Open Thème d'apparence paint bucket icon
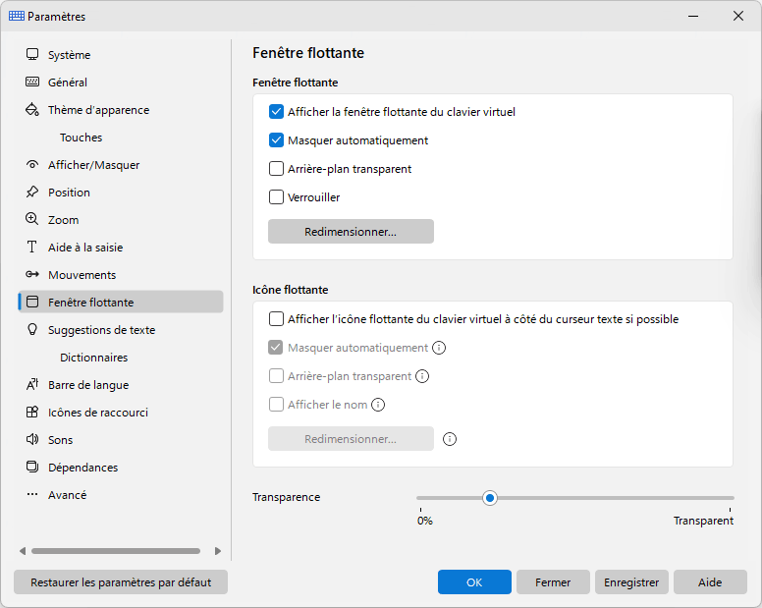Viewport: 762px width, 608px height. click(x=32, y=109)
